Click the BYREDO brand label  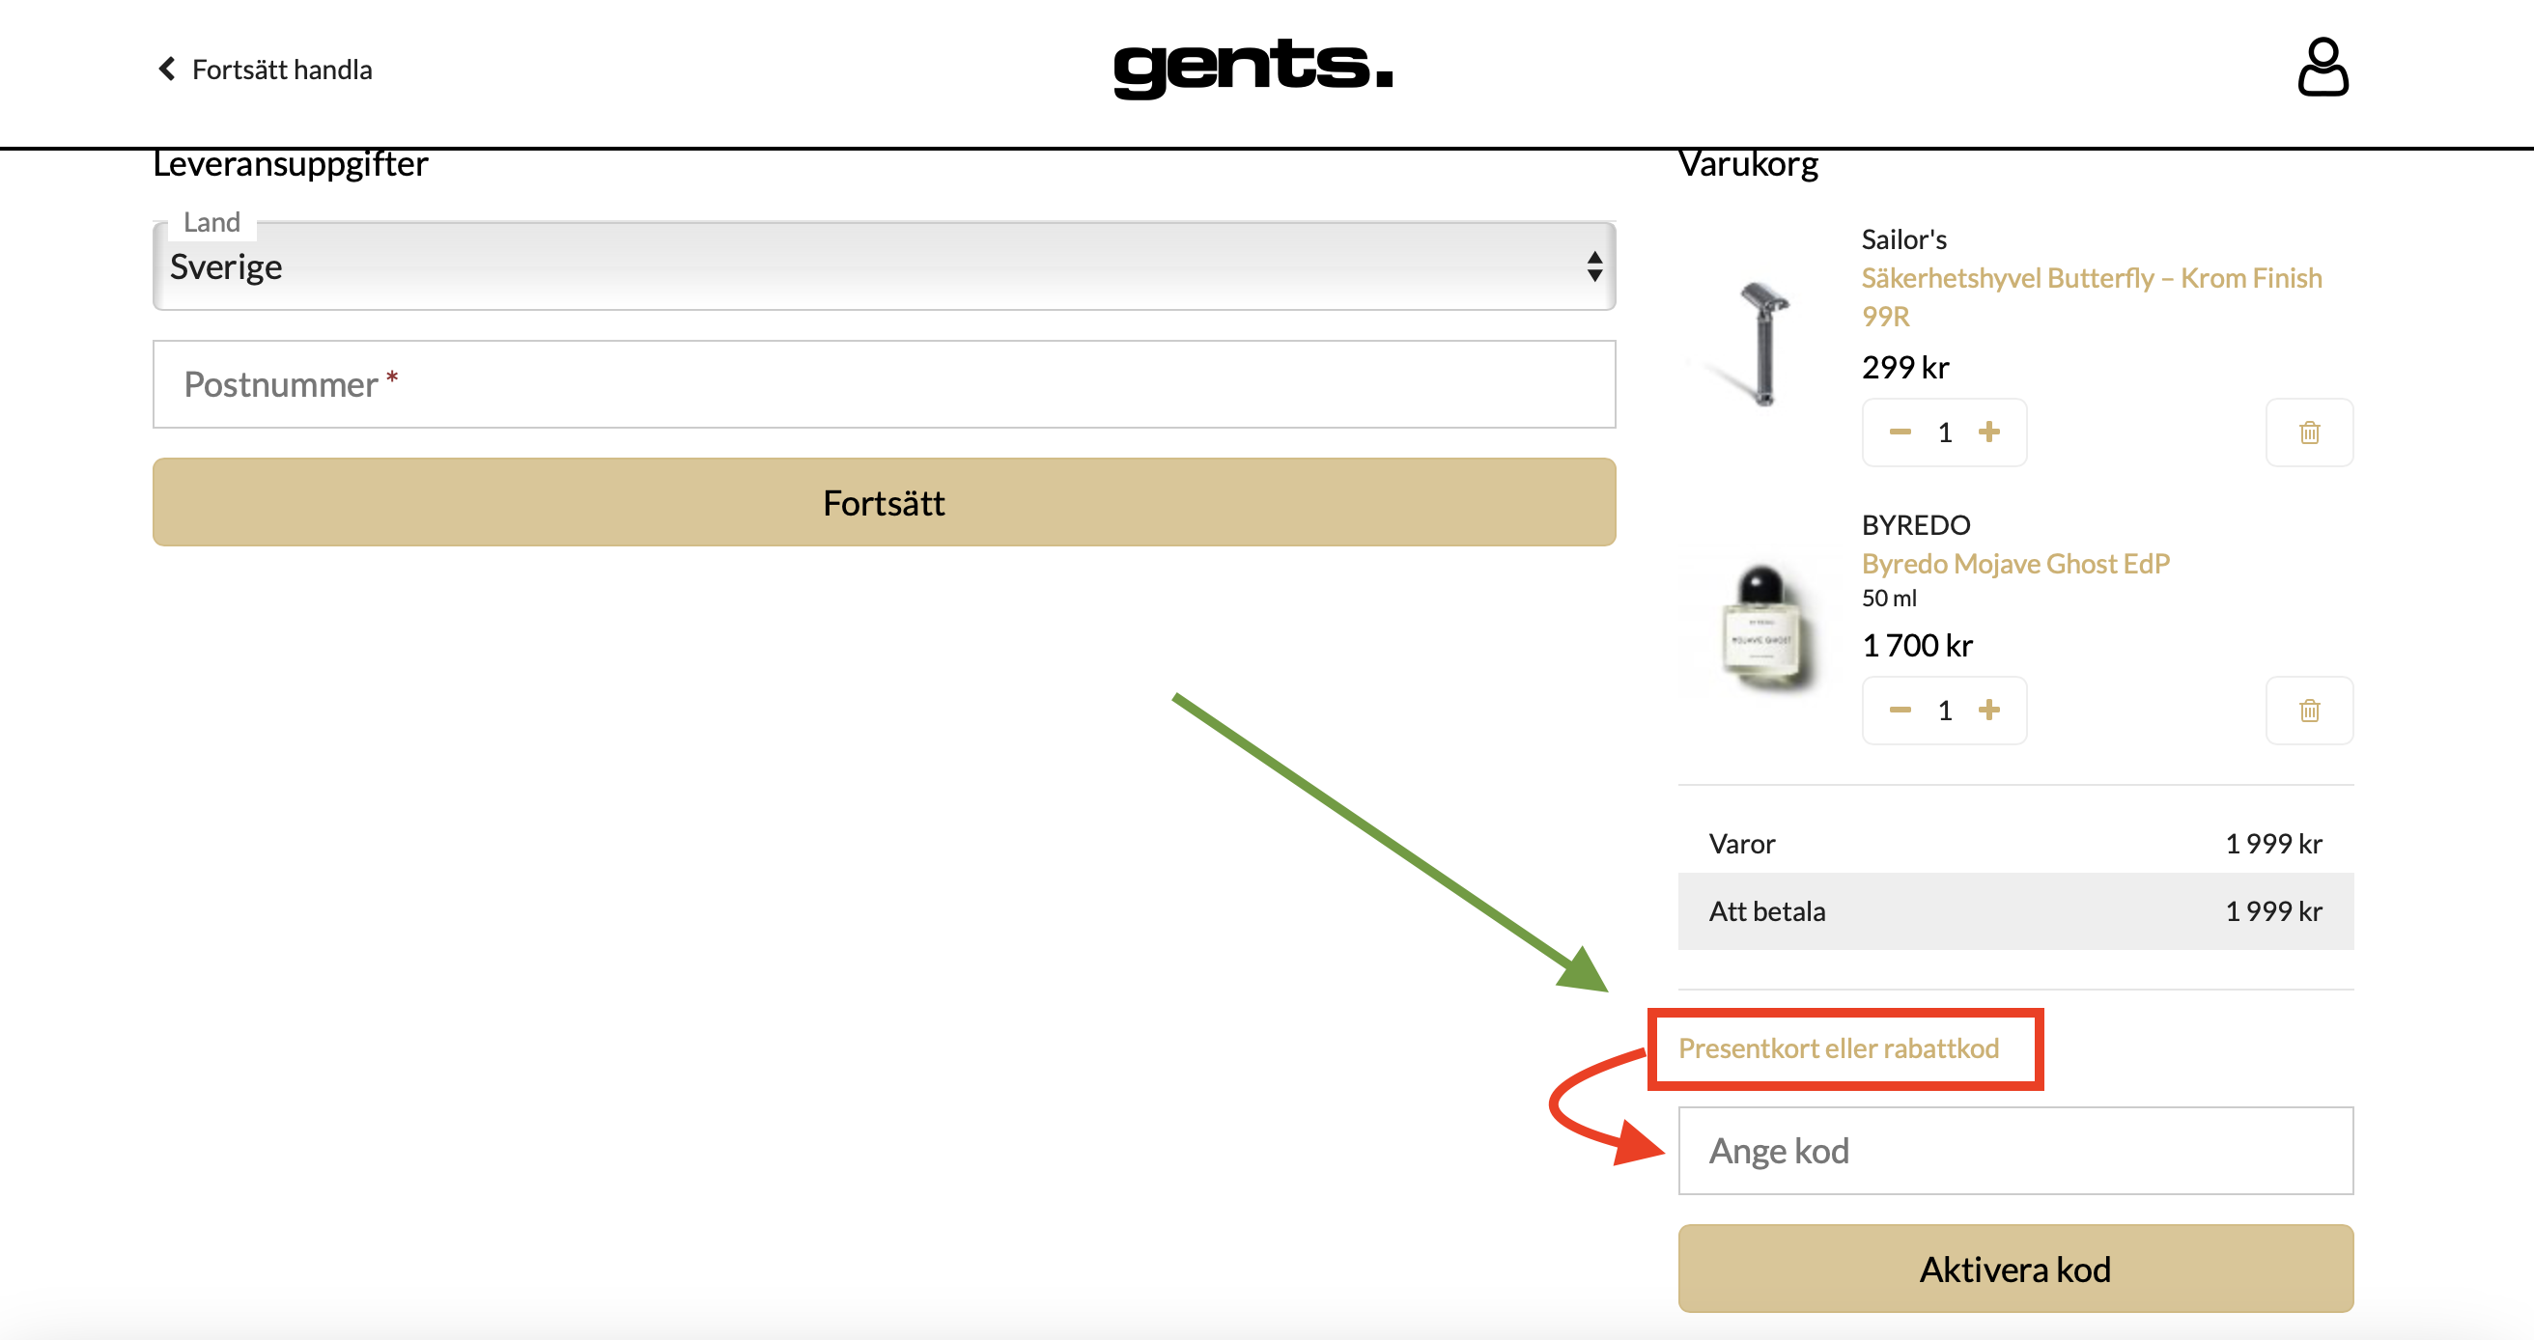[x=1915, y=525]
